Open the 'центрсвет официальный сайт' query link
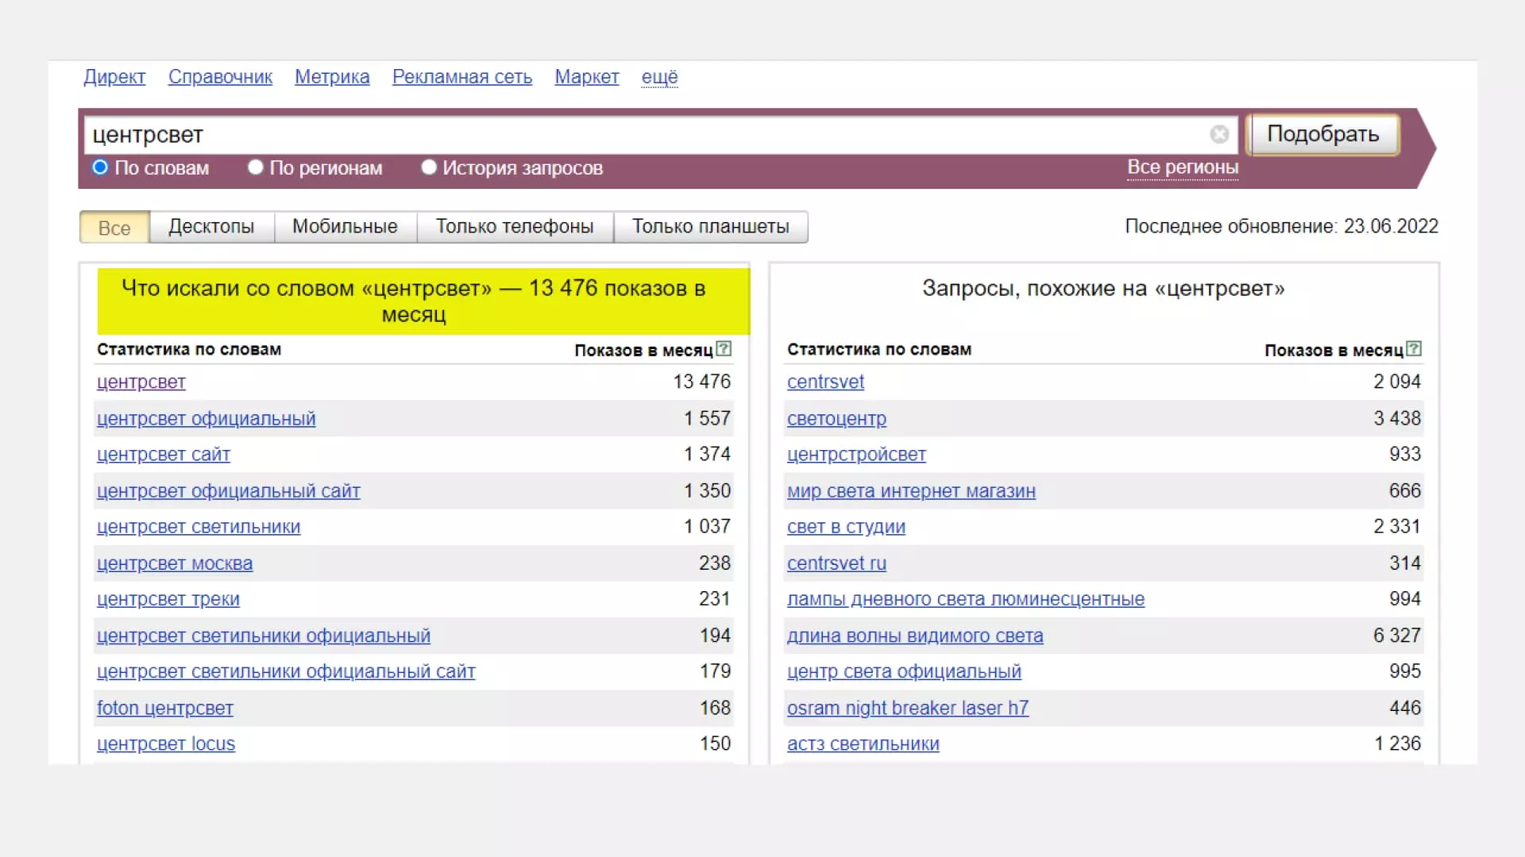 click(x=229, y=491)
